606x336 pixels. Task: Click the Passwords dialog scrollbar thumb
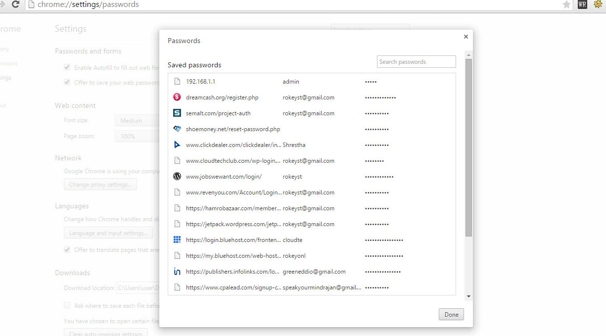468,147
